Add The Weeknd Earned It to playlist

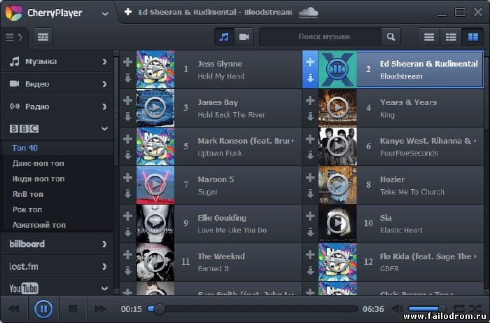tap(127, 254)
